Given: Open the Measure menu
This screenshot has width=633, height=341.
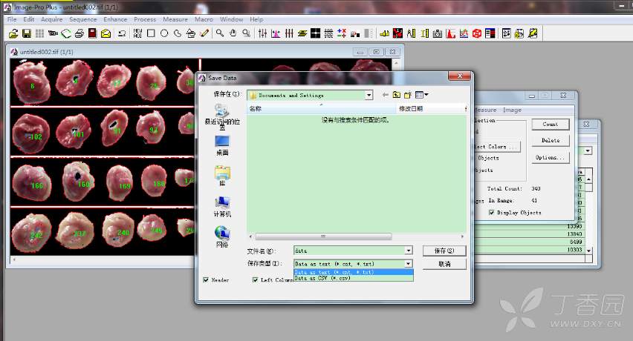Looking at the screenshot, I should [x=175, y=19].
